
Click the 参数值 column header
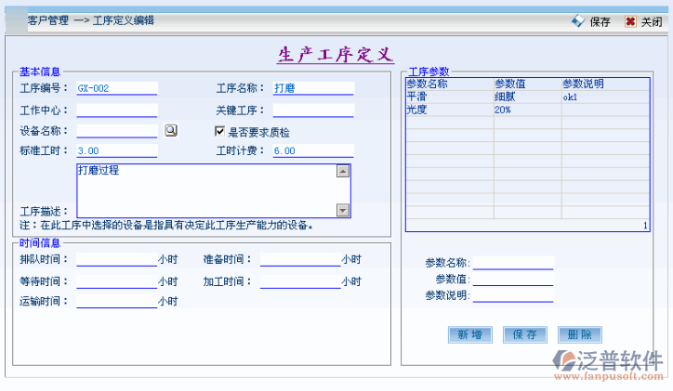click(x=526, y=85)
